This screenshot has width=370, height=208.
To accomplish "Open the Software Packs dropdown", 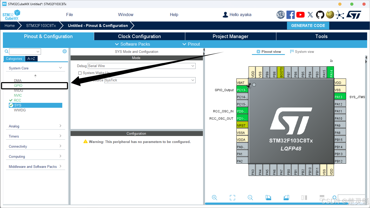I will [132, 44].
